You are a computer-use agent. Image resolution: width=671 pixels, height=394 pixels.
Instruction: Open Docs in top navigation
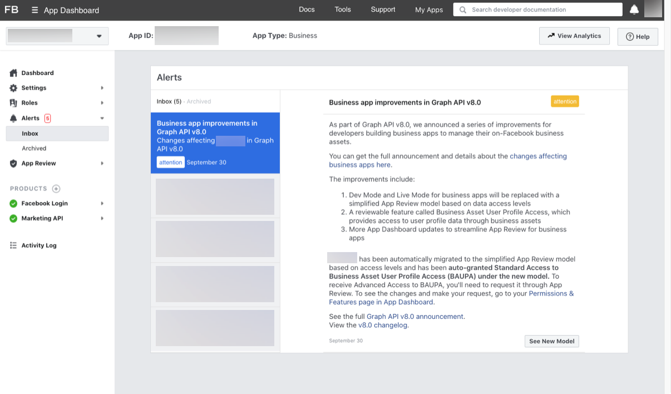(307, 9)
